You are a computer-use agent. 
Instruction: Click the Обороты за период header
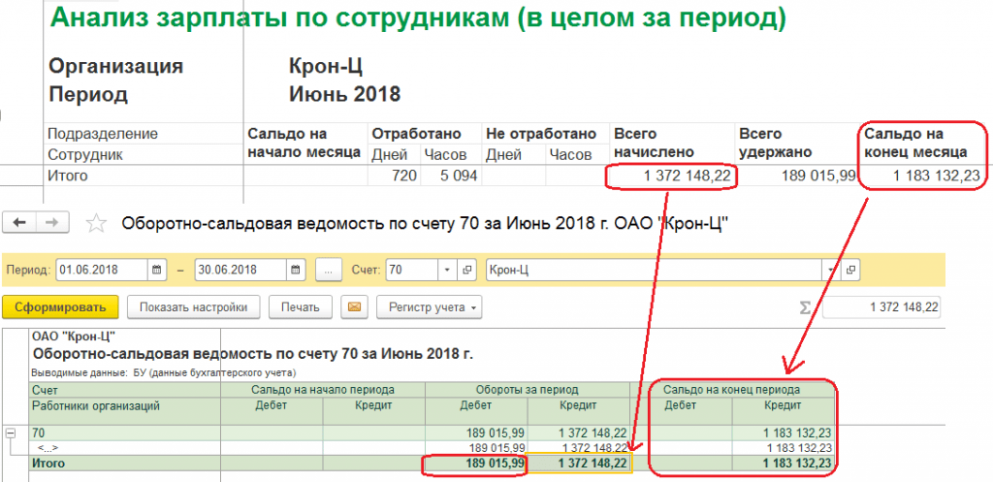click(x=527, y=390)
